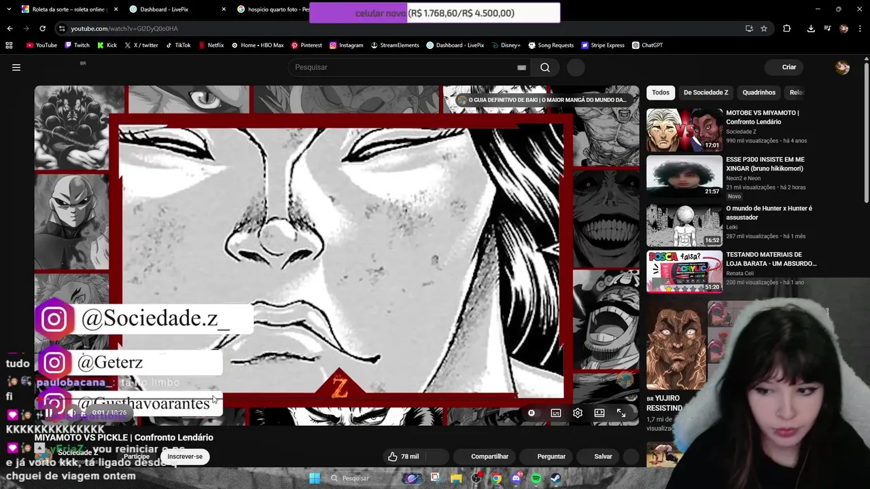Open the X / twitter bookmark

(141, 46)
